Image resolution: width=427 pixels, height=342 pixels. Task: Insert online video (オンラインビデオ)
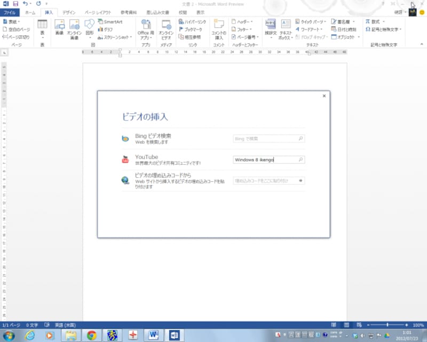166,29
